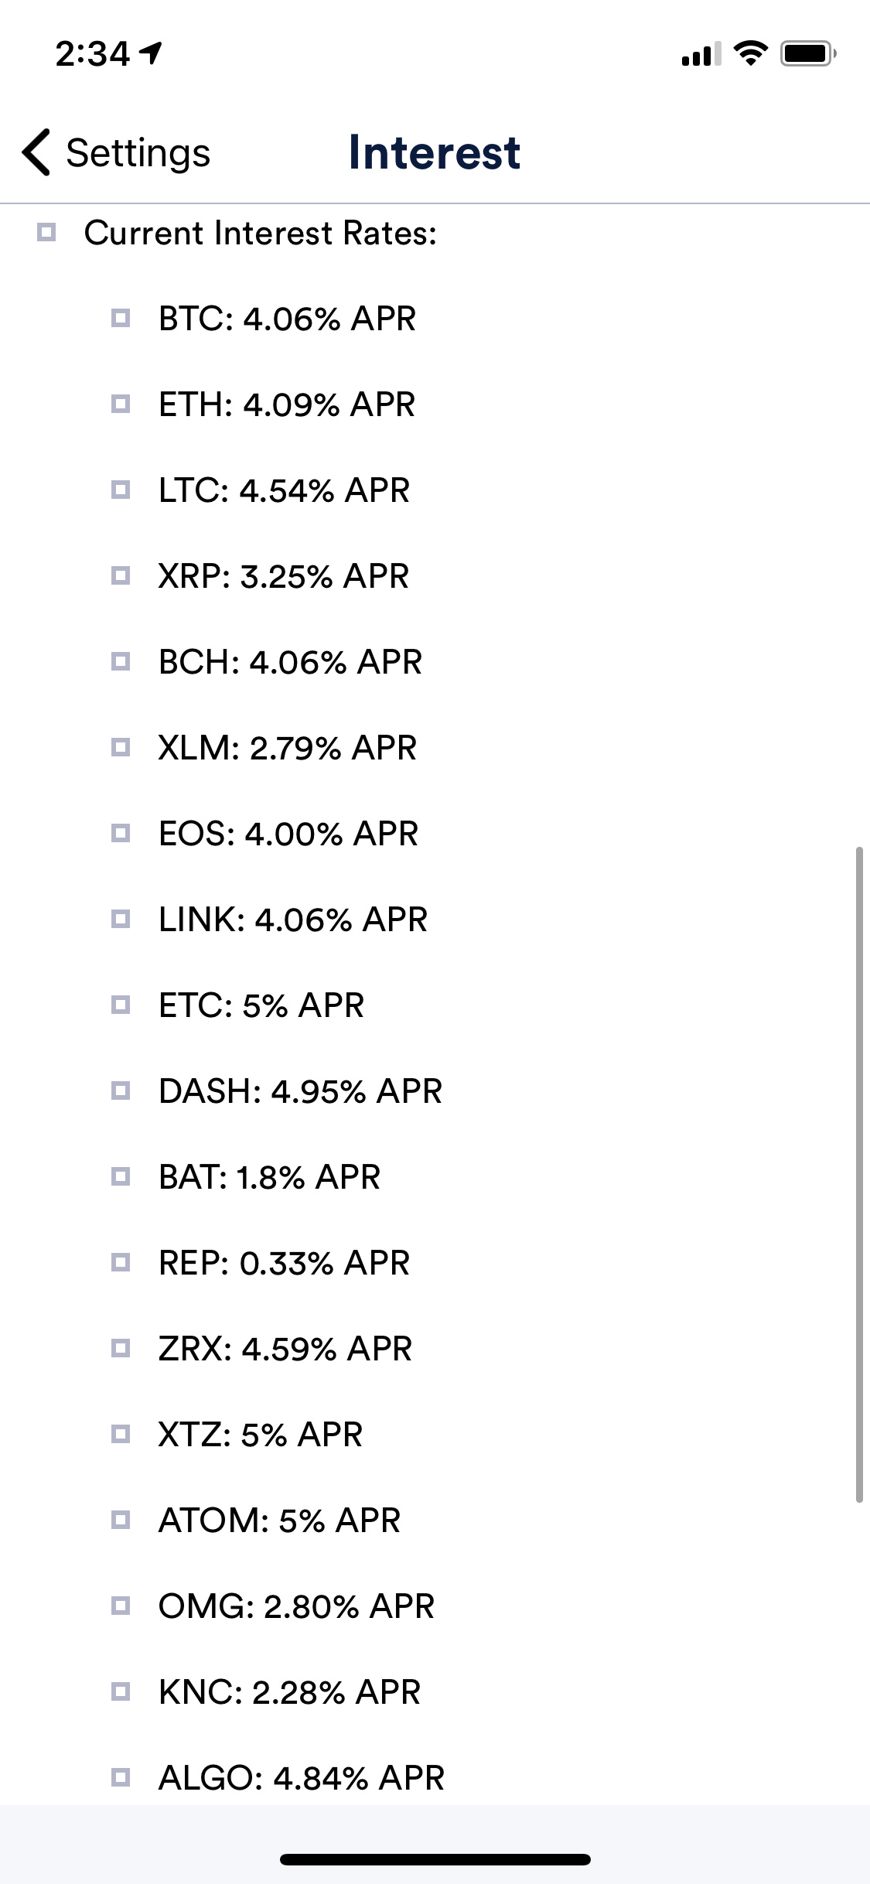Tap the BTC rate bullet icon
The image size is (870, 1884).
tap(121, 318)
